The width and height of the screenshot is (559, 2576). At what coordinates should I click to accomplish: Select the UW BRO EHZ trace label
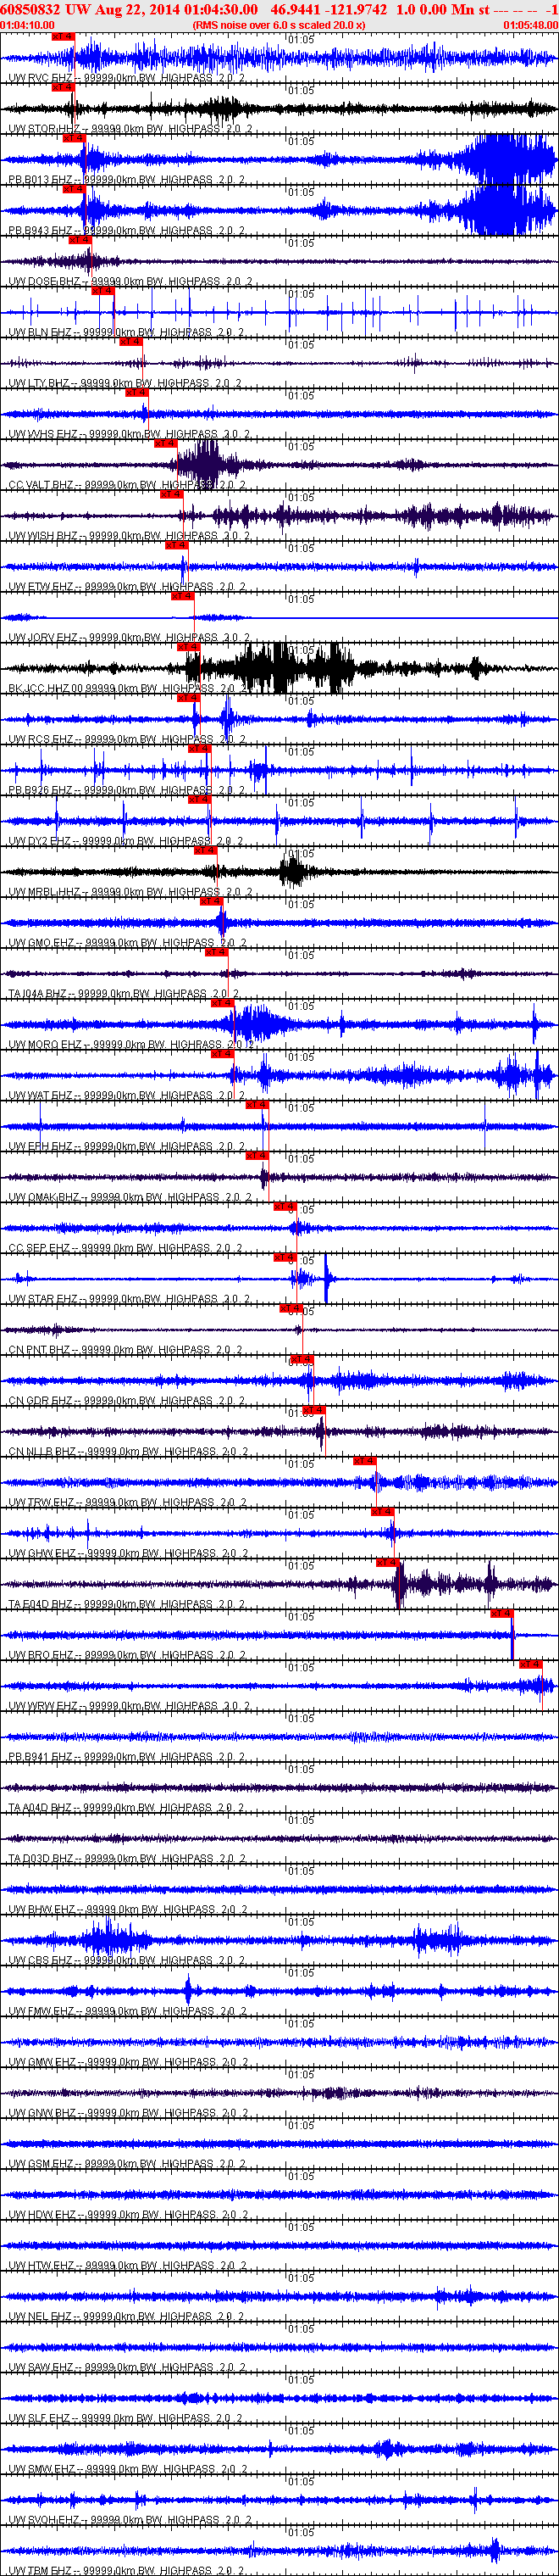pyautogui.click(x=125, y=1655)
